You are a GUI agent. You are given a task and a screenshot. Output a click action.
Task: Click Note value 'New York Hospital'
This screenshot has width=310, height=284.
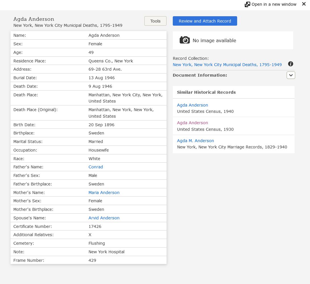pyautogui.click(x=106, y=252)
